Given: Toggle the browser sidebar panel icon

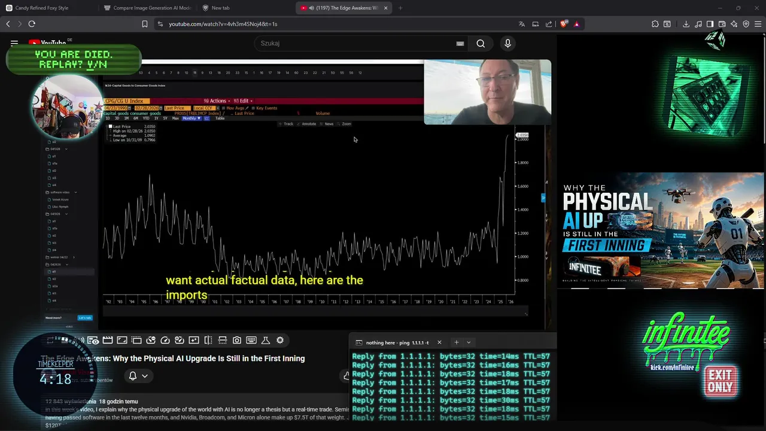Looking at the screenshot, I should [710, 24].
